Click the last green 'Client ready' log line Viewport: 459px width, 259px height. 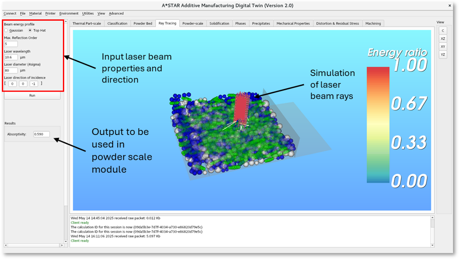(79, 241)
